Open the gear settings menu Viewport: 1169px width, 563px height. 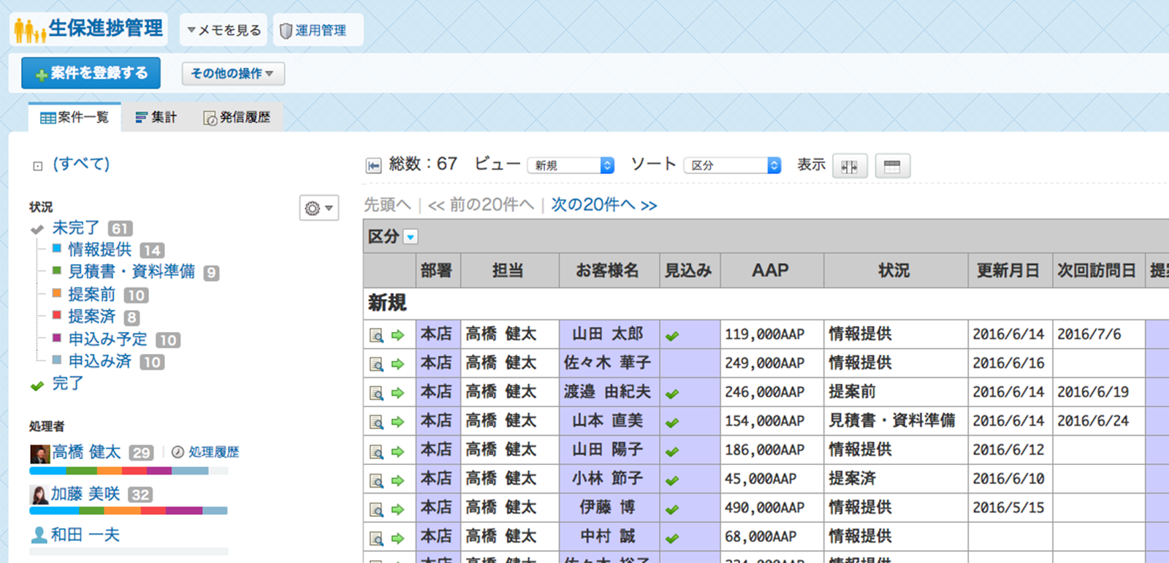coord(319,208)
